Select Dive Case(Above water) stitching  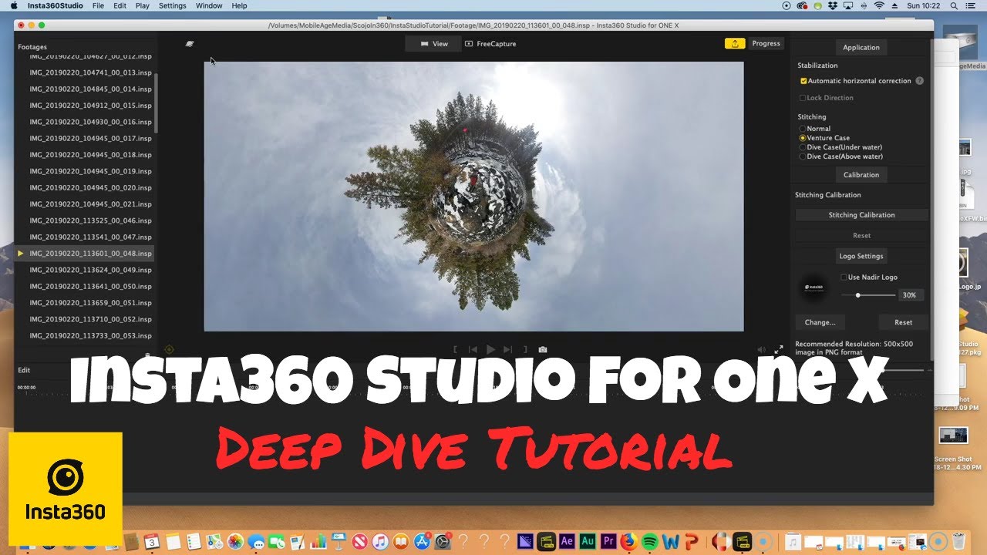[803, 156]
